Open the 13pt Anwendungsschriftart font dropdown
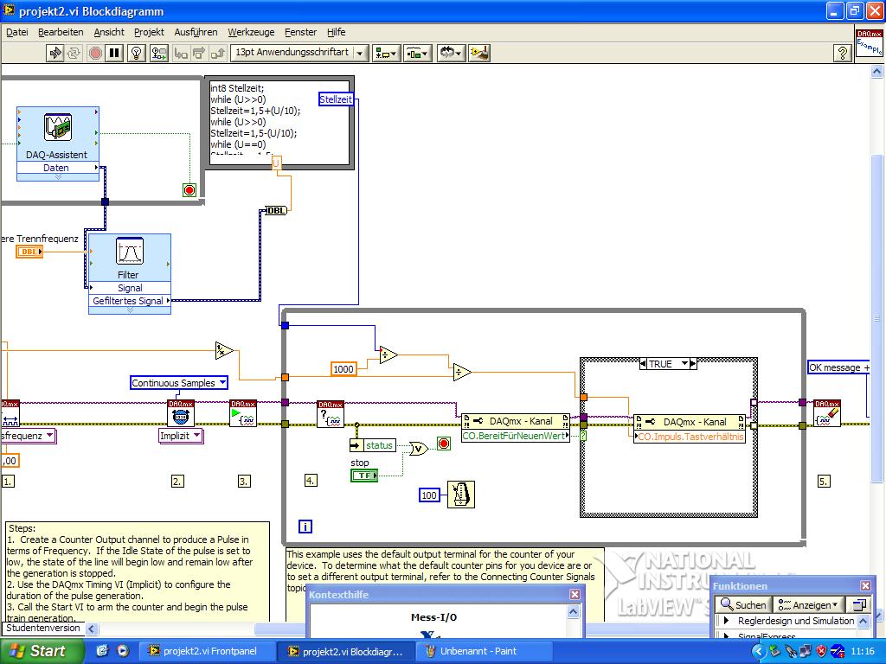The image size is (886, 664). tap(299, 53)
